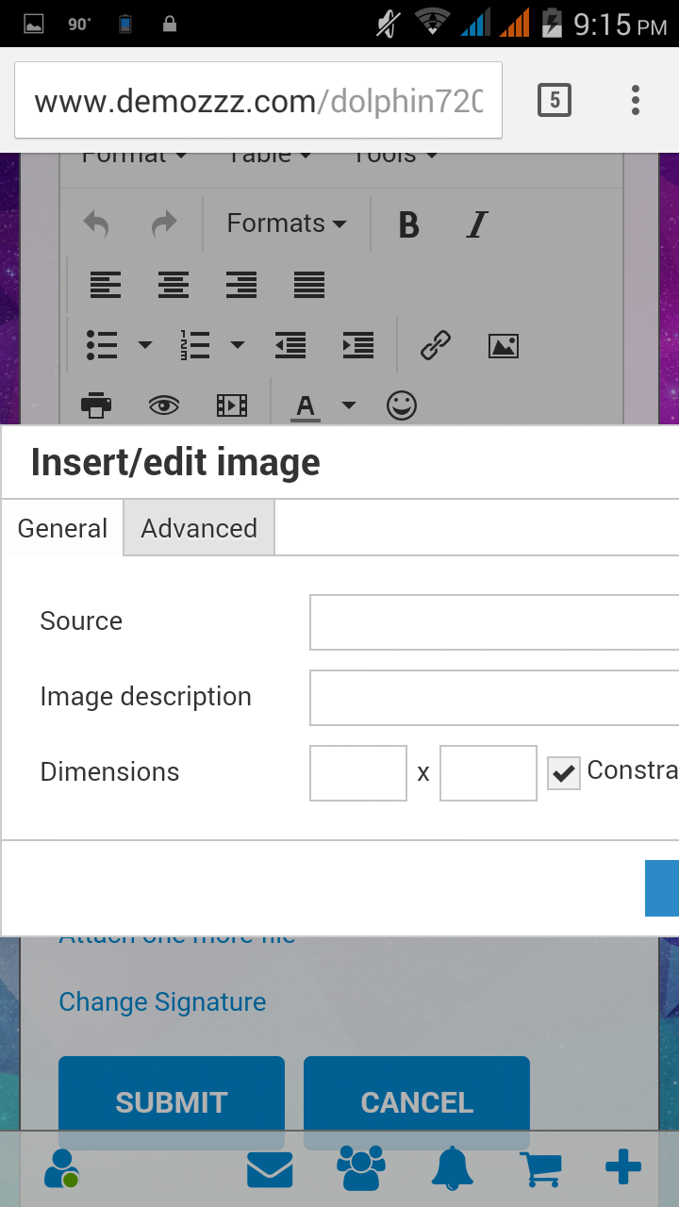Select the General tab

coord(62,528)
